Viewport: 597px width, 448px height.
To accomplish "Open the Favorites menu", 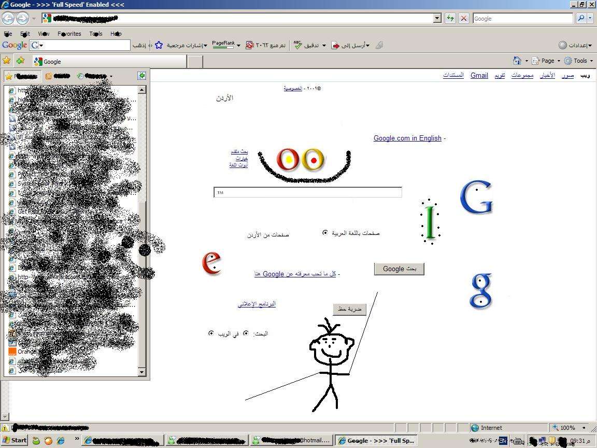I will point(69,34).
